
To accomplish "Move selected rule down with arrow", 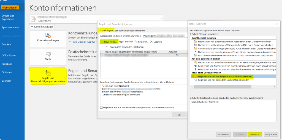I will pos(107,47).
